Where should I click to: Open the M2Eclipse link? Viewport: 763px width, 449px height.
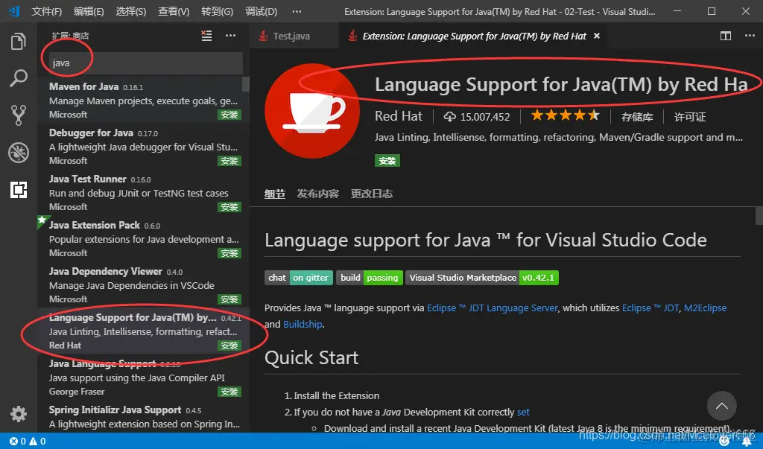pos(705,308)
